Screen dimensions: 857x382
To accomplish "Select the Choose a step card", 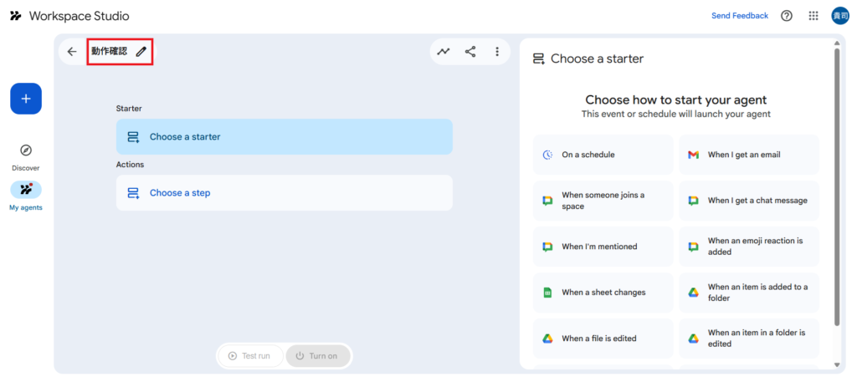I will click(x=284, y=193).
